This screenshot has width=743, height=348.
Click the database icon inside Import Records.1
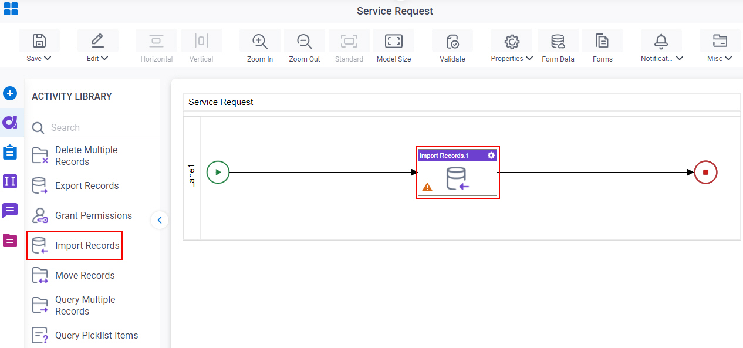[457, 179]
